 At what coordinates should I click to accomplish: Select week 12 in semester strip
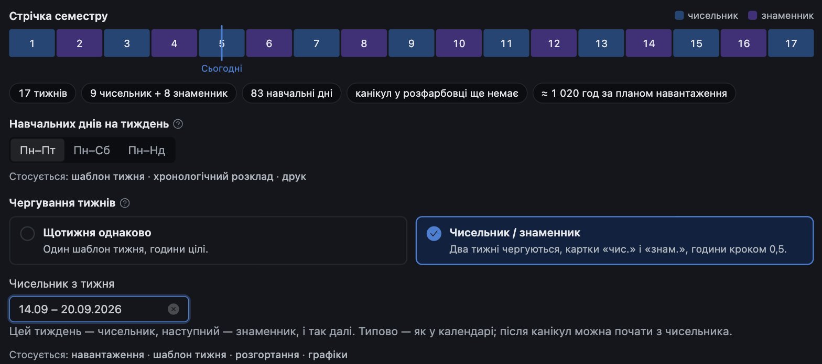click(554, 43)
